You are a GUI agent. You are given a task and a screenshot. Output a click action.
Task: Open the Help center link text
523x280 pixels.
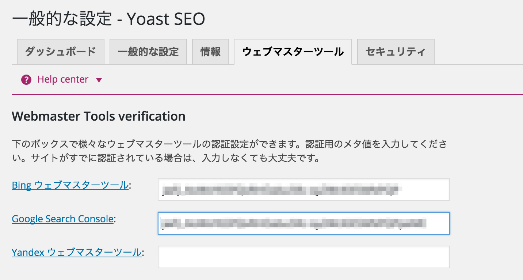pyautogui.click(x=63, y=80)
